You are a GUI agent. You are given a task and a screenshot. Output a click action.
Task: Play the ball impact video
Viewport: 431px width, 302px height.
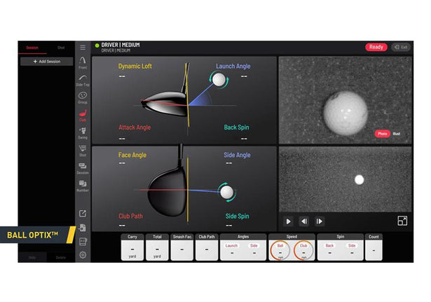click(288, 221)
